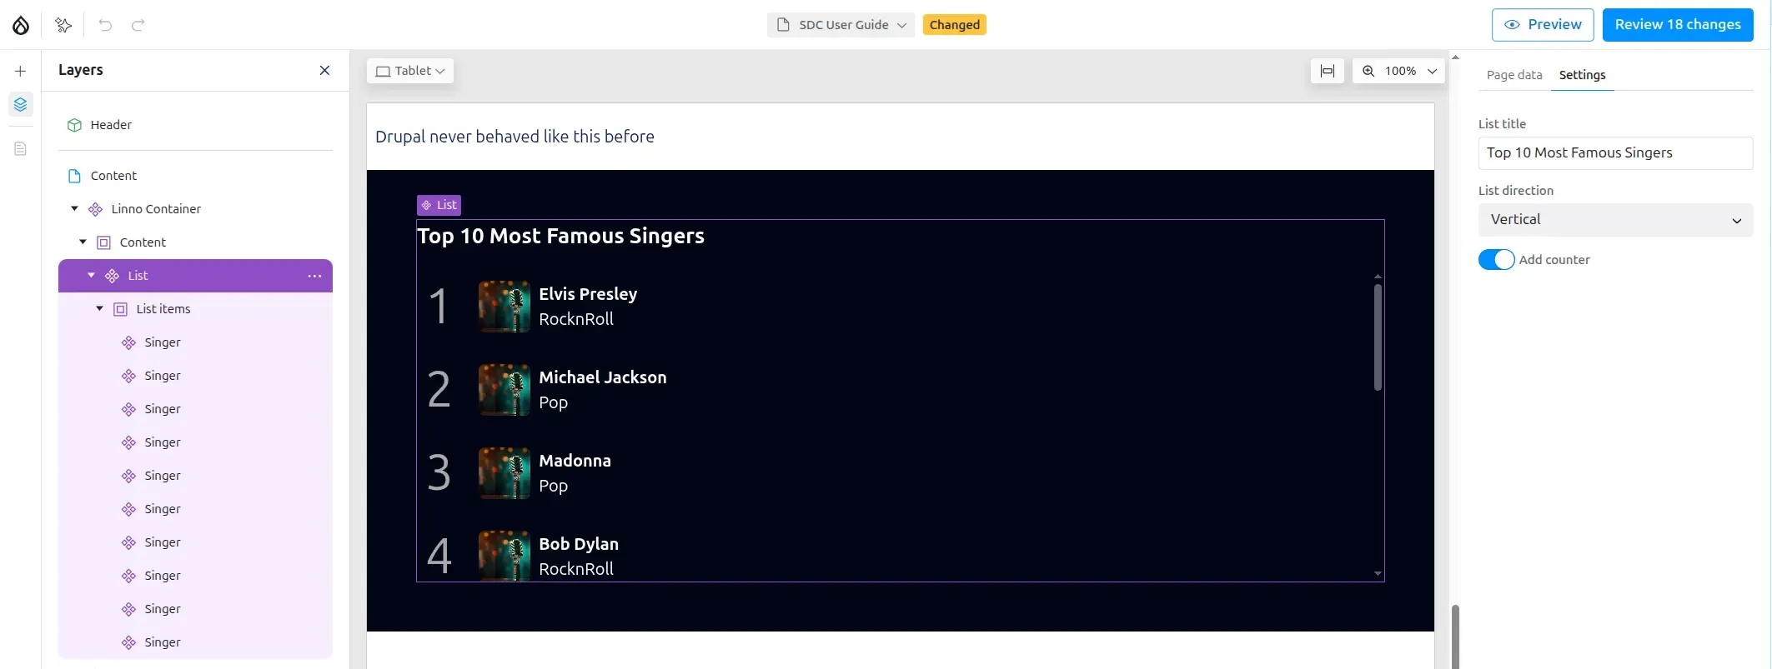Open the Tablet viewport selector
Image resolution: width=1772 pixels, height=669 pixels.
(x=409, y=71)
